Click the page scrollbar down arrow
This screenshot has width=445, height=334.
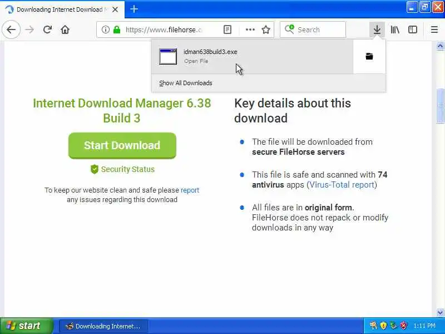coord(440,313)
